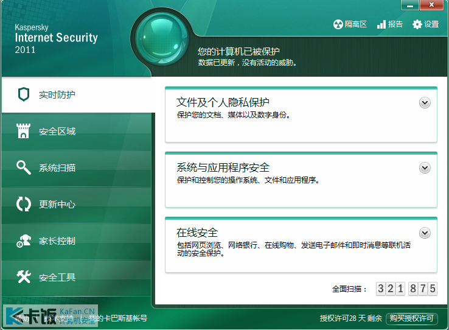Select the 安全工具 wrench tools icon

[24, 277]
